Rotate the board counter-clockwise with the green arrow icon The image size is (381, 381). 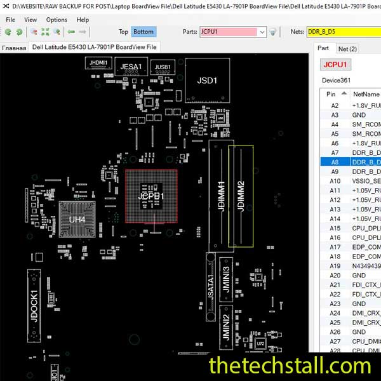pyautogui.click(x=8, y=32)
